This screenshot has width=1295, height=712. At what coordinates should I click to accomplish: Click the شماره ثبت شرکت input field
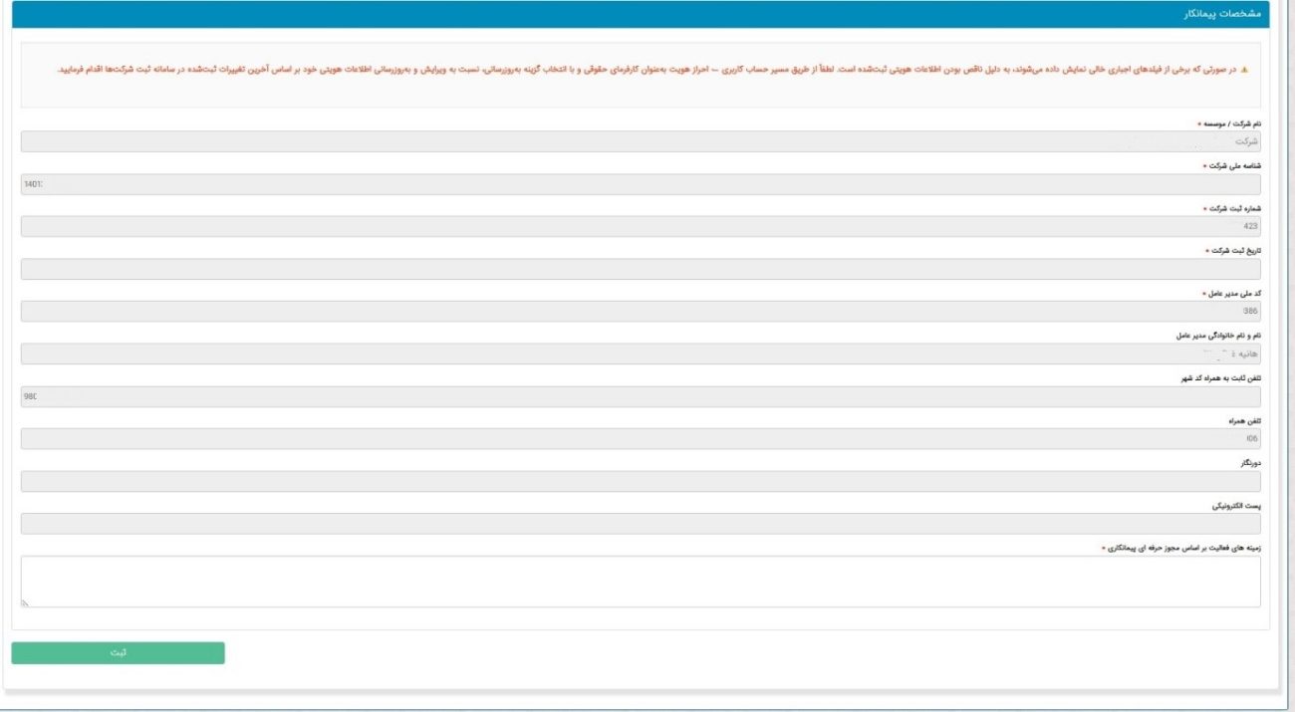[x=641, y=226]
